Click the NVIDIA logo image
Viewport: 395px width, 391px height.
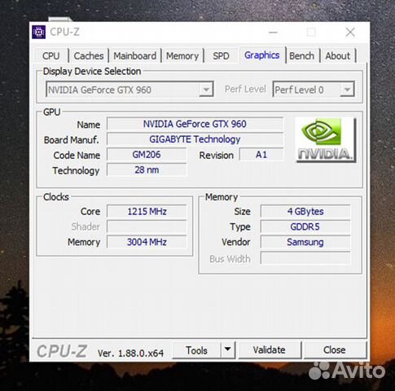pos(326,140)
